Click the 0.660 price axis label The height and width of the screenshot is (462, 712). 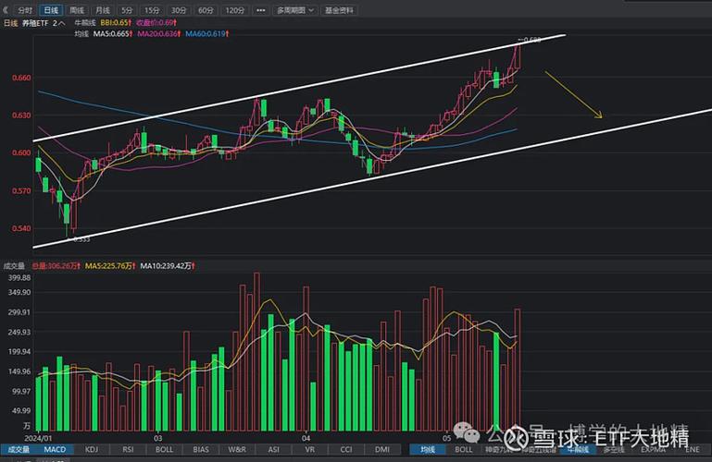click(21, 78)
